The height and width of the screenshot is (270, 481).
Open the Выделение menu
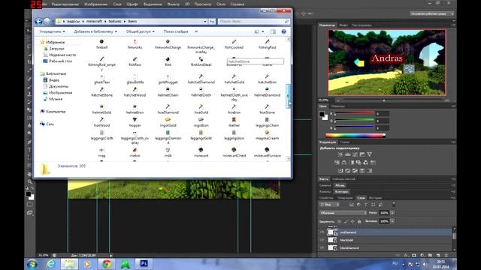pos(153,4)
